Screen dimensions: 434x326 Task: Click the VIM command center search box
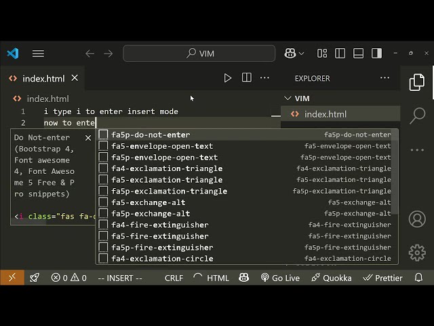199,53
